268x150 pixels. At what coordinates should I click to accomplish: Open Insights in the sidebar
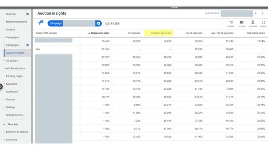coord(10,30)
